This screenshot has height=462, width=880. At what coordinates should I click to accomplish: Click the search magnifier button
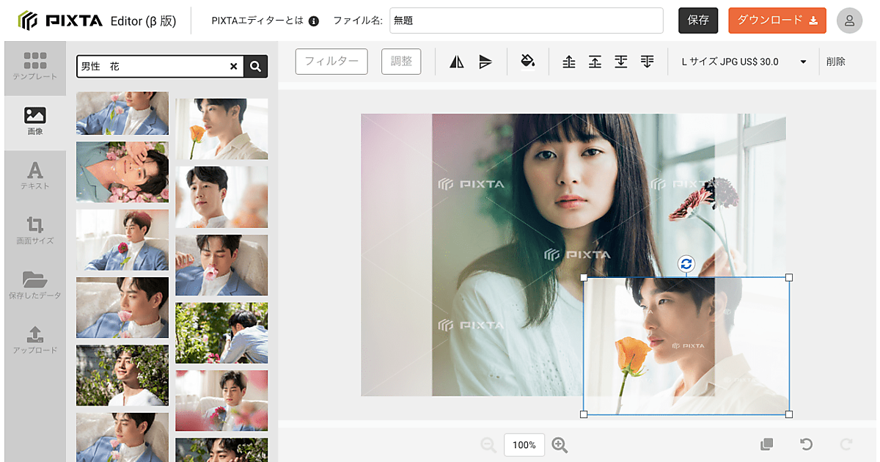pyautogui.click(x=255, y=67)
